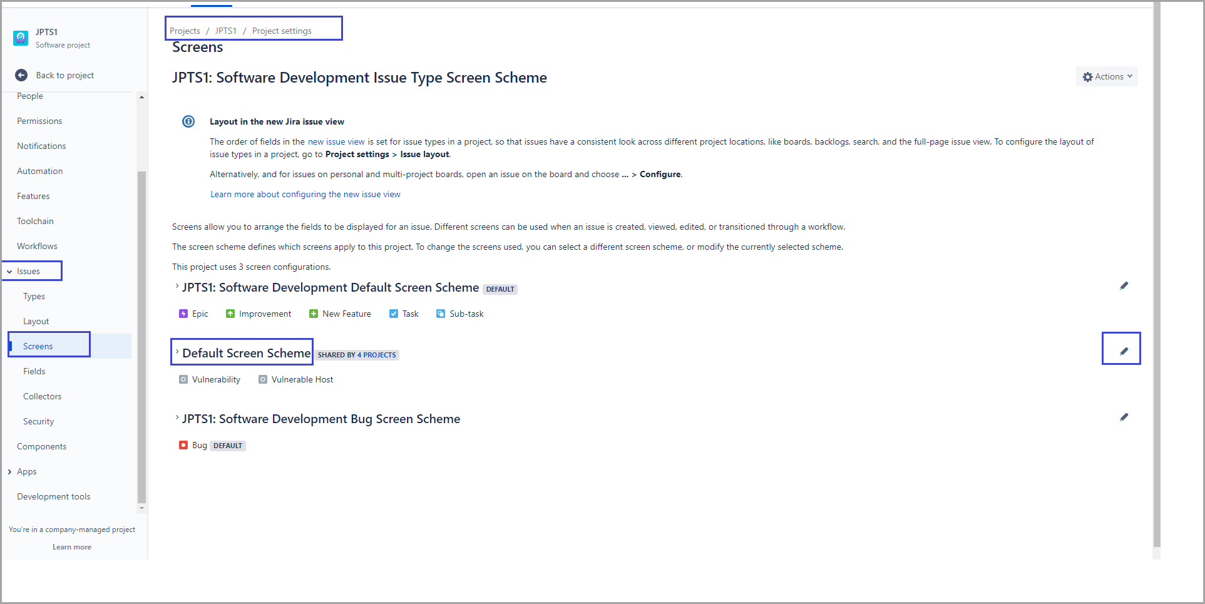
Task: Click the Sub-task issue type icon
Action: tap(441, 314)
